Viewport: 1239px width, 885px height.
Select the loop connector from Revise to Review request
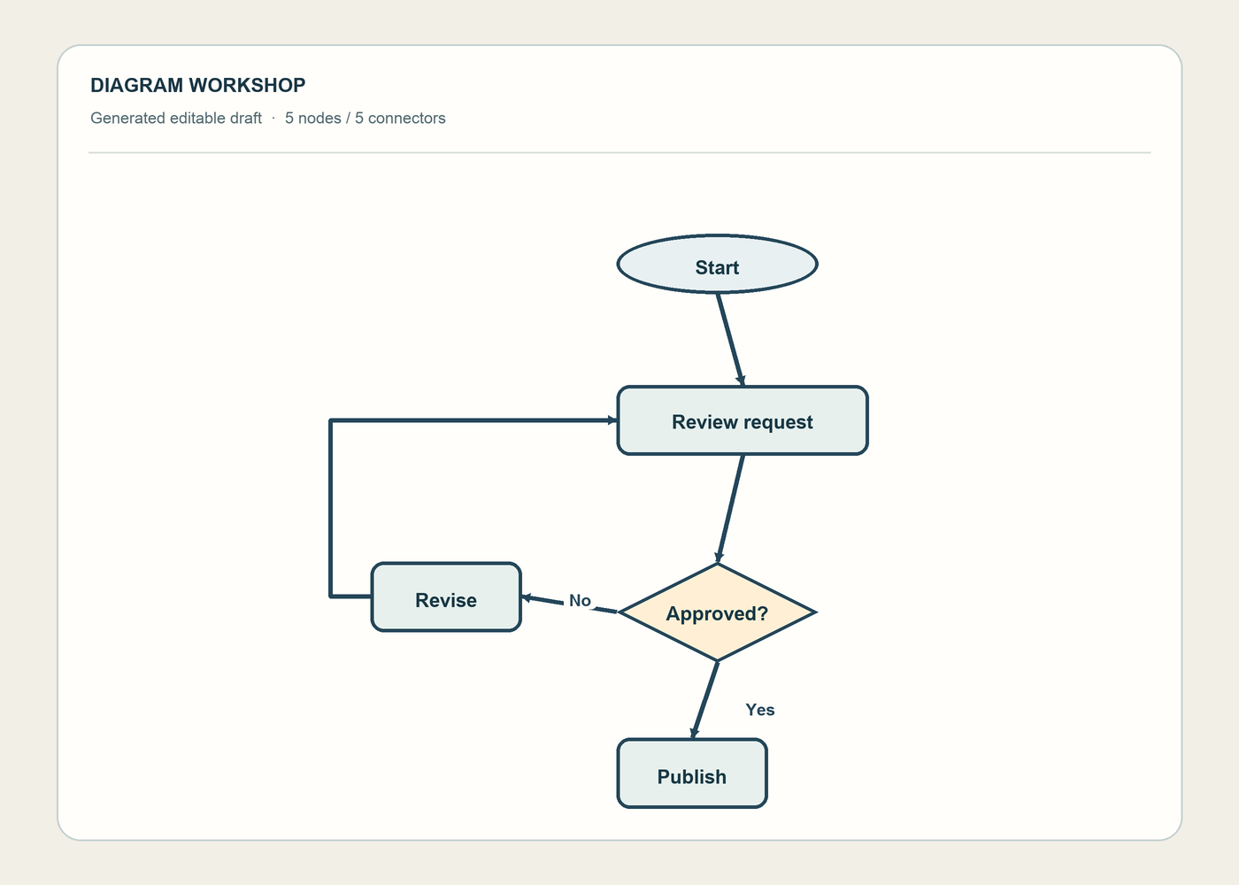pyautogui.click(x=330, y=509)
